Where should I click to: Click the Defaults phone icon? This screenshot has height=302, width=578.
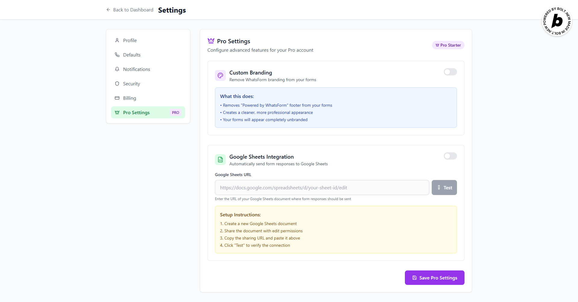click(117, 55)
